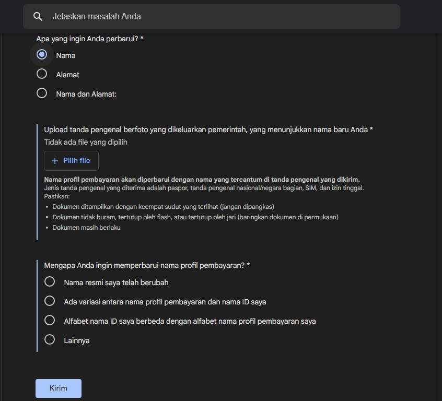Click the 'Nama' option label text
Screen dimensions: 442x401
click(x=66, y=55)
